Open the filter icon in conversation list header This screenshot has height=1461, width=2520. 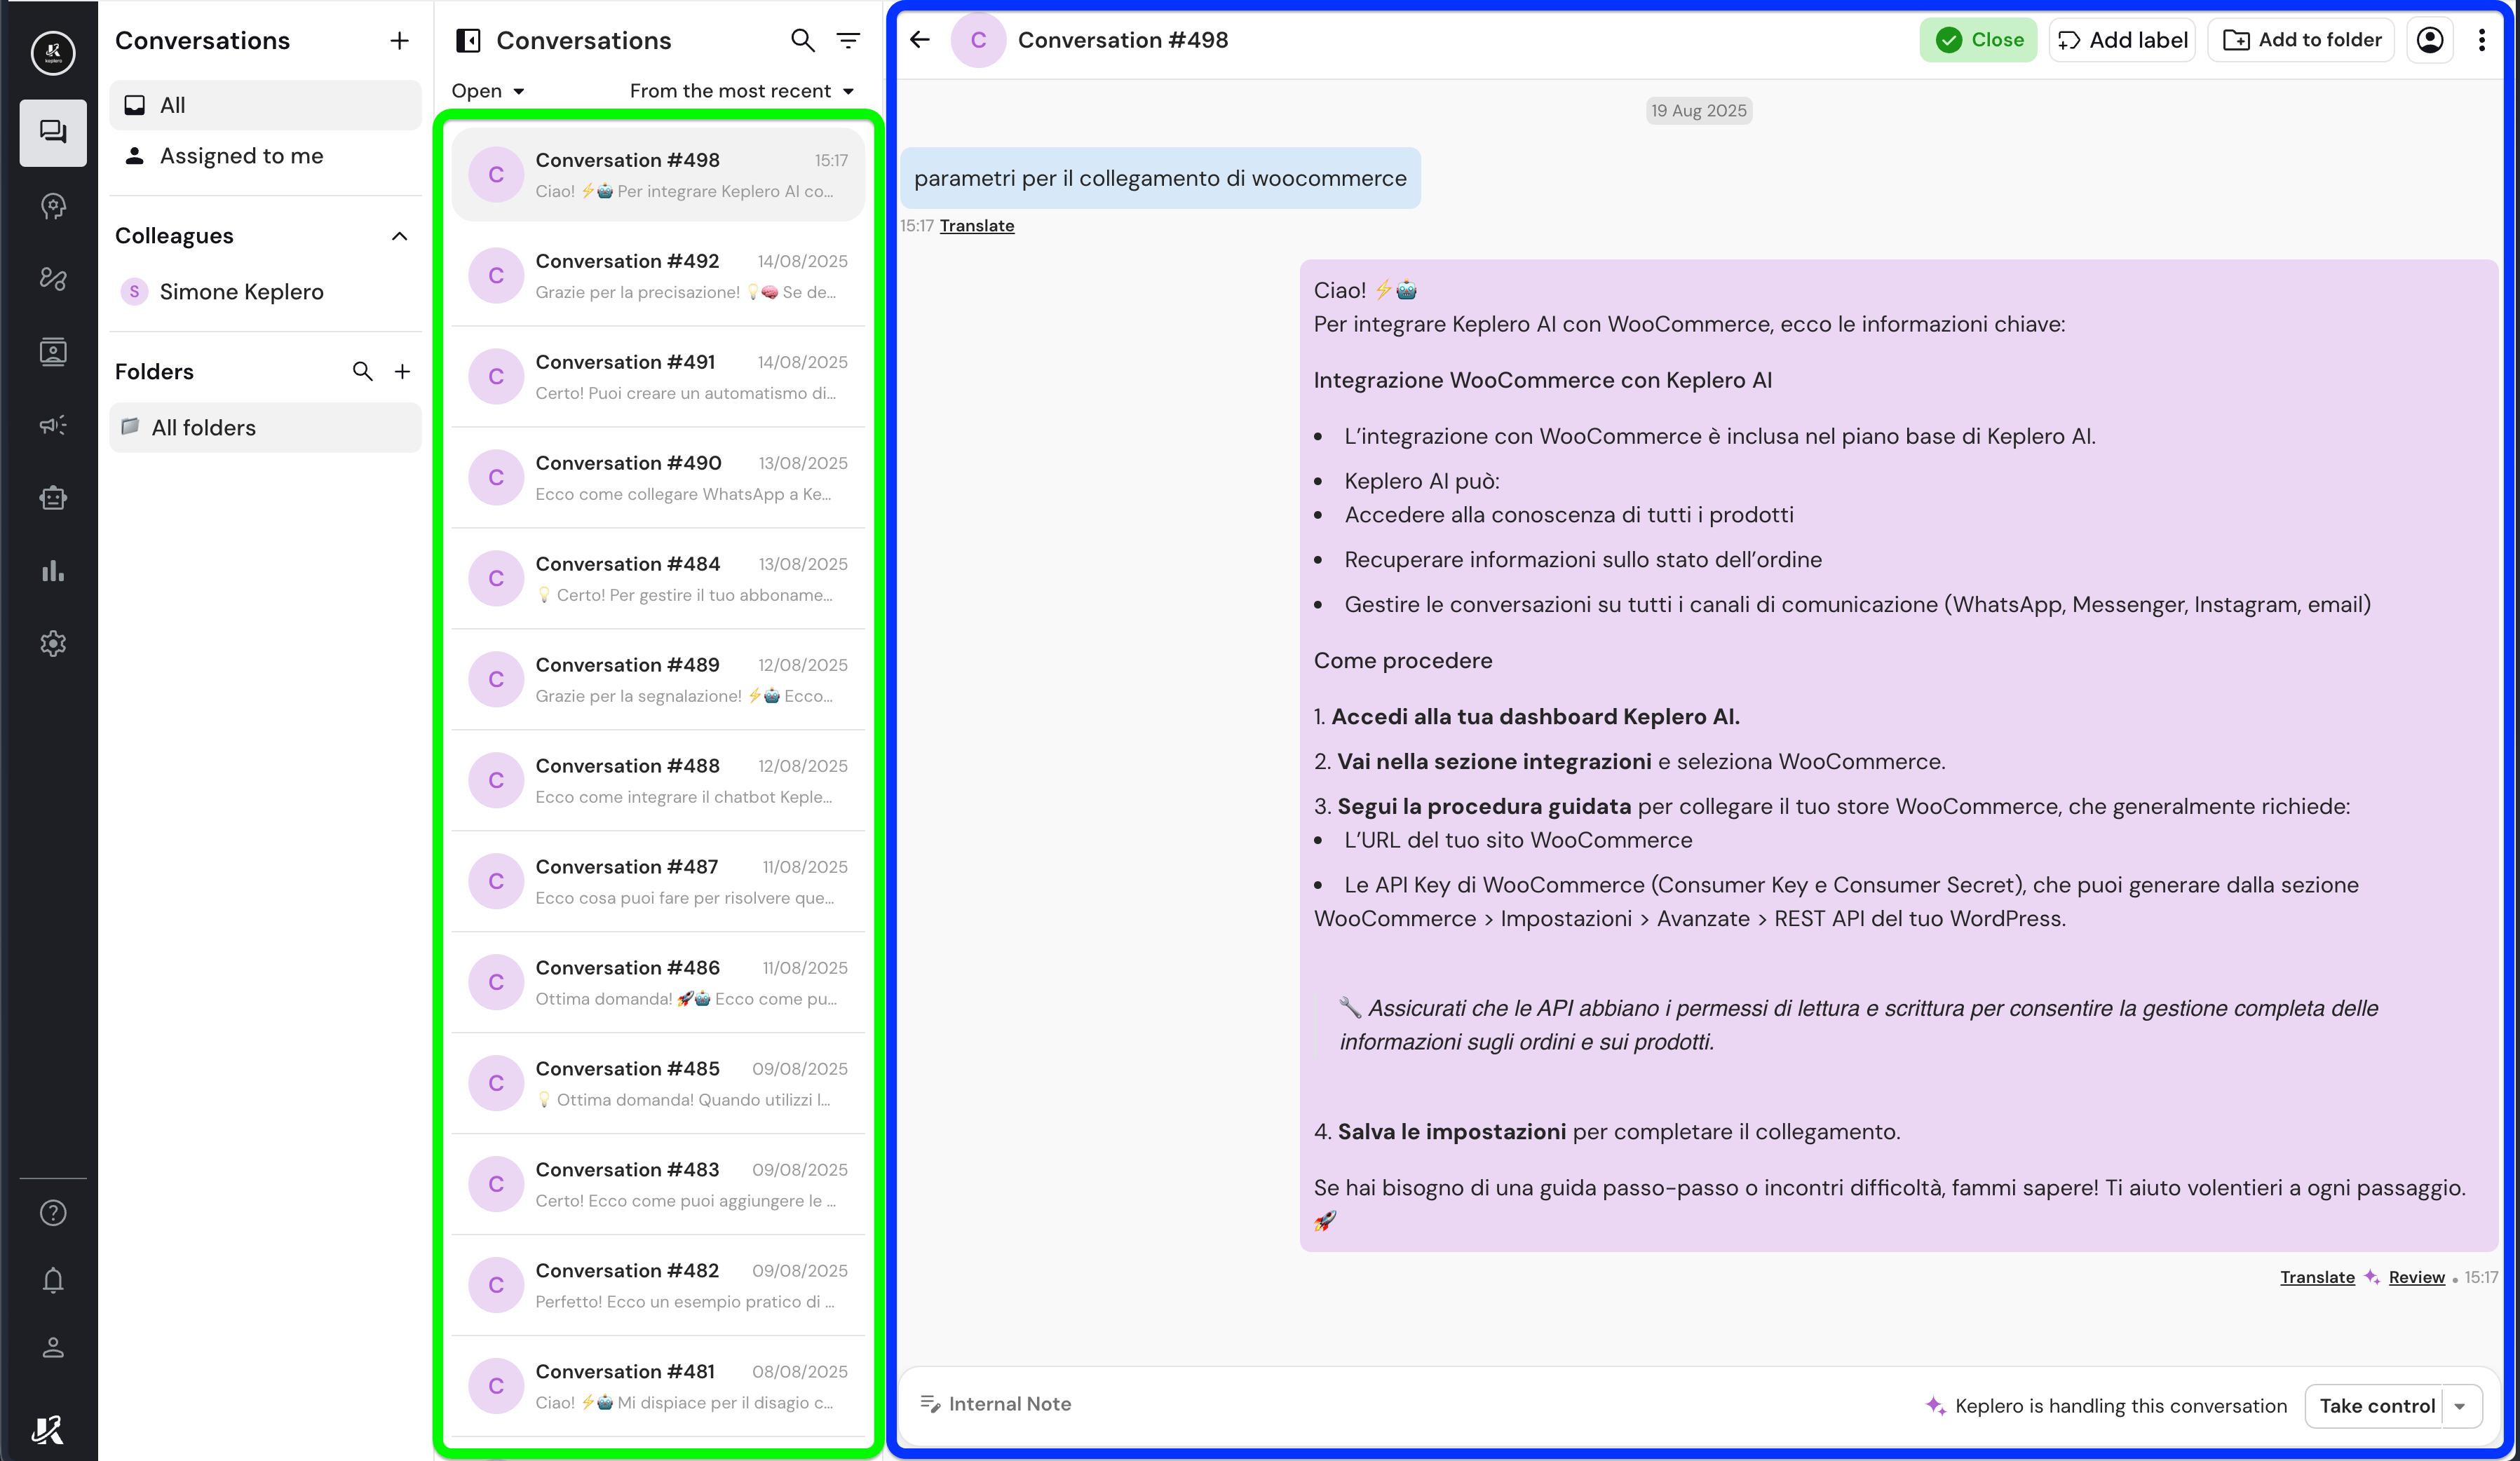click(848, 40)
